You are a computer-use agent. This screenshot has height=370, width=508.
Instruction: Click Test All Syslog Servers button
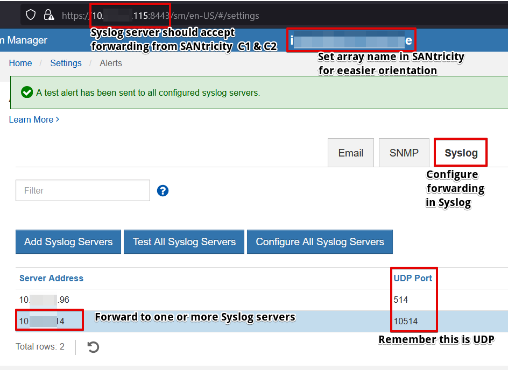click(184, 242)
